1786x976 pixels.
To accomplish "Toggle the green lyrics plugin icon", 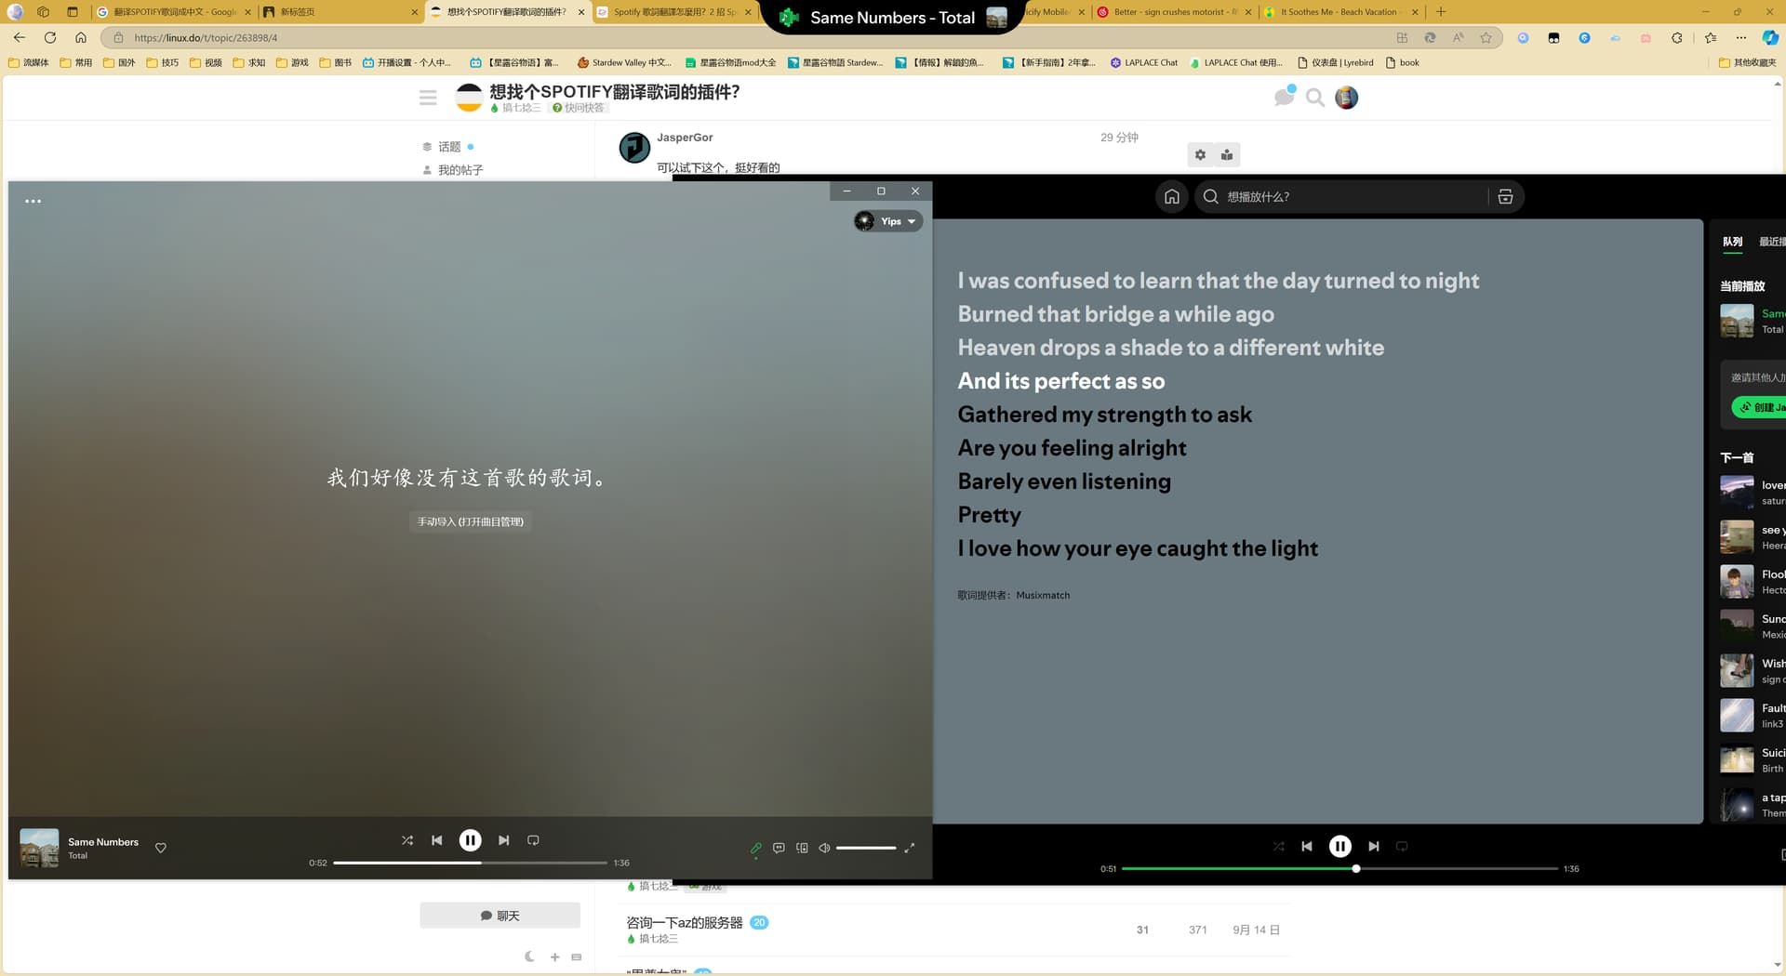I will pos(755,848).
